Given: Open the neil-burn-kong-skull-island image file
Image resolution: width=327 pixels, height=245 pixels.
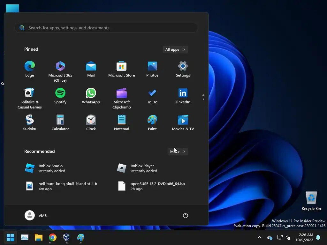Looking at the screenshot, I should pos(61,186).
